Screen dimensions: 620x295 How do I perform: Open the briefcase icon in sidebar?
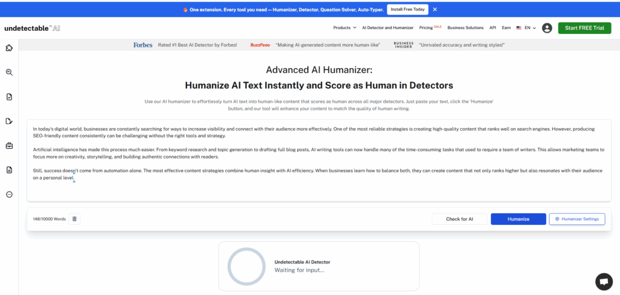(x=9, y=146)
